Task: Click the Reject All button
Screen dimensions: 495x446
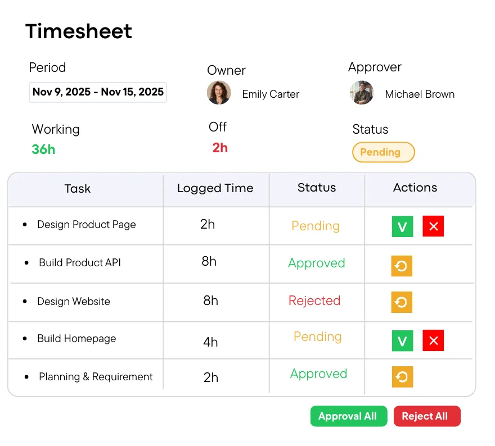Action: click(427, 416)
